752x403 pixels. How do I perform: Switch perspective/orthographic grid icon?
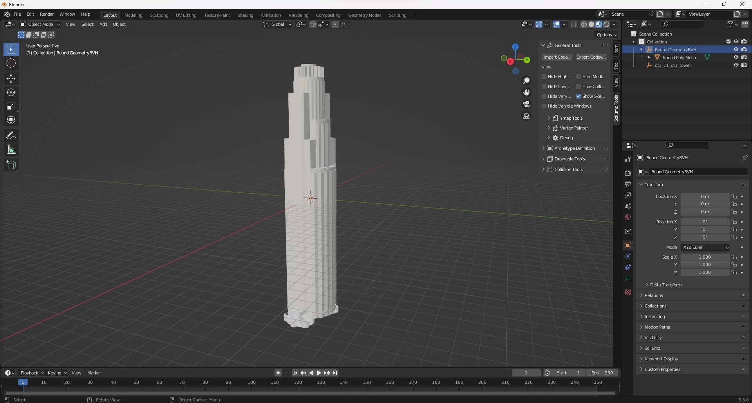click(x=526, y=116)
